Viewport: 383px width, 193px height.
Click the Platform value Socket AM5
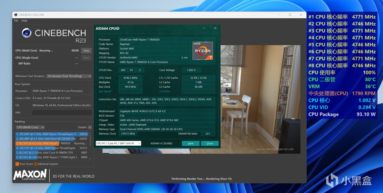(155, 48)
